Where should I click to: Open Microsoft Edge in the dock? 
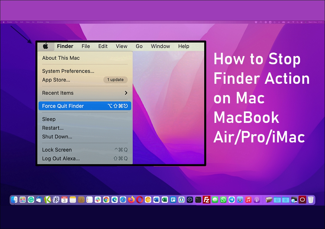115,200
